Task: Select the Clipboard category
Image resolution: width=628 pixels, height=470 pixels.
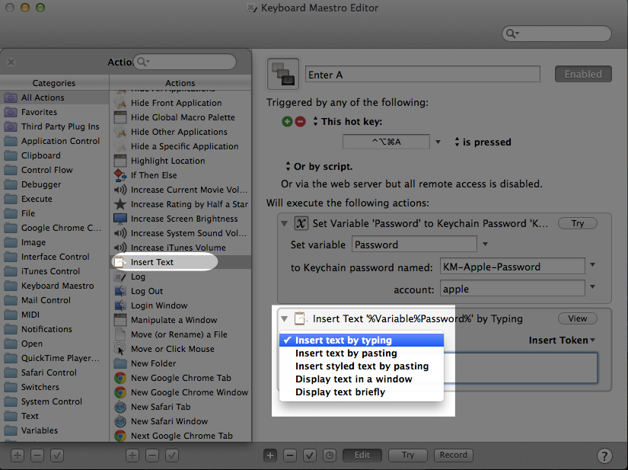Action: point(55,155)
